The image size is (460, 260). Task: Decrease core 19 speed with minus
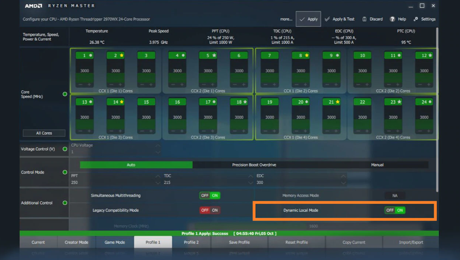click(x=265, y=131)
